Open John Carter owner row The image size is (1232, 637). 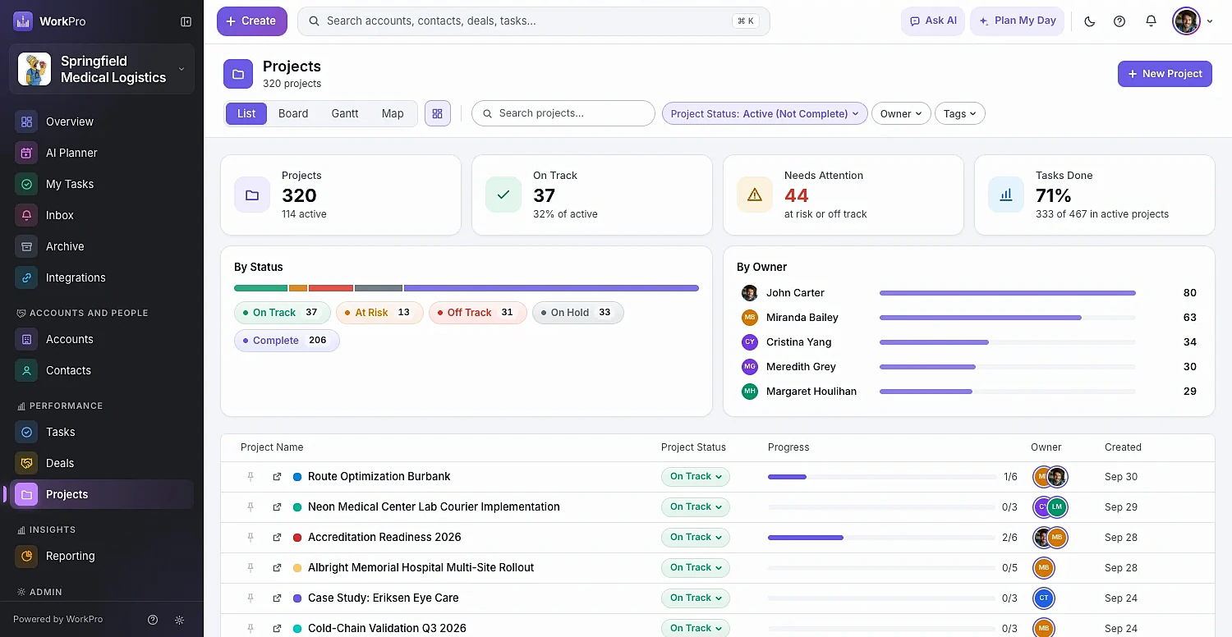(969, 293)
